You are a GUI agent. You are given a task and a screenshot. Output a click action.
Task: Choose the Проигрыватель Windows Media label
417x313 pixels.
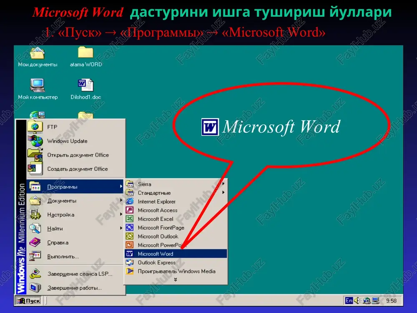176,271
